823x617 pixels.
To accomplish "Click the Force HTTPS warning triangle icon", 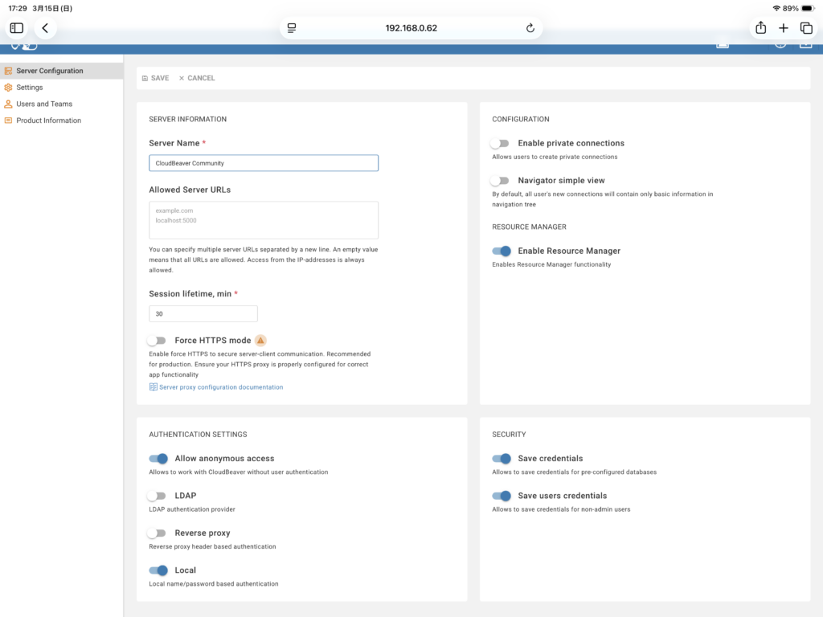I will tap(260, 341).
